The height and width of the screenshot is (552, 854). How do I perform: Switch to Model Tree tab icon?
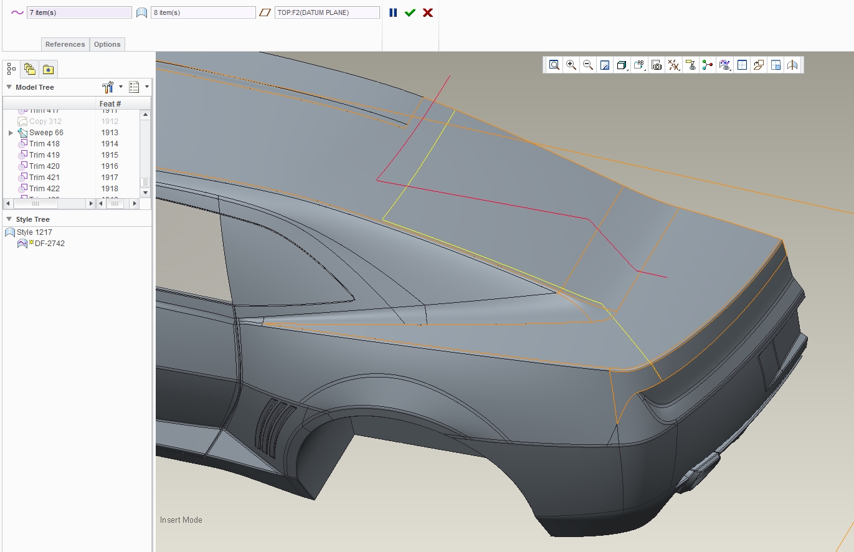point(12,69)
